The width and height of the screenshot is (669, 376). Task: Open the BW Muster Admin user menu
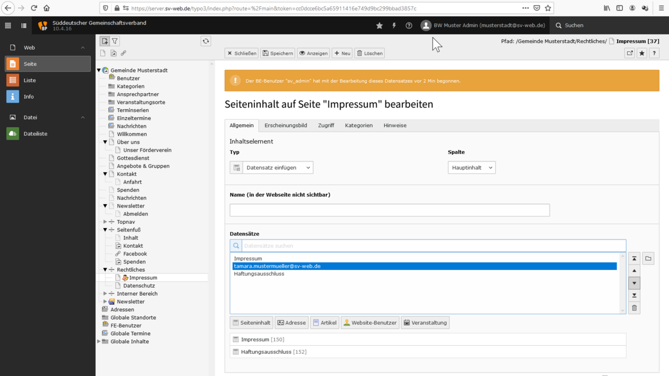tap(483, 26)
